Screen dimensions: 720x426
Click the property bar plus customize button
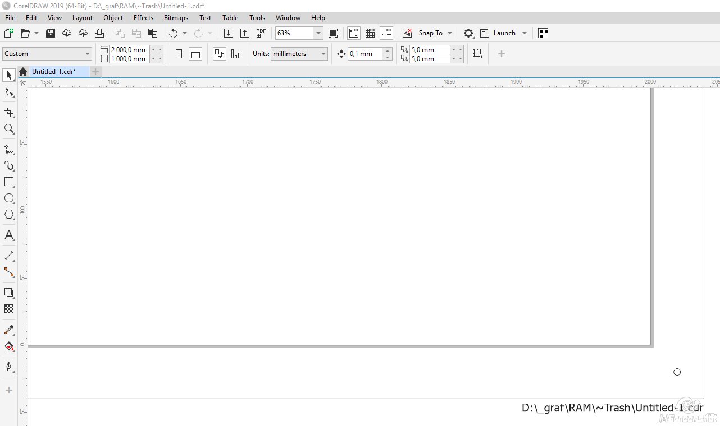click(502, 54)
